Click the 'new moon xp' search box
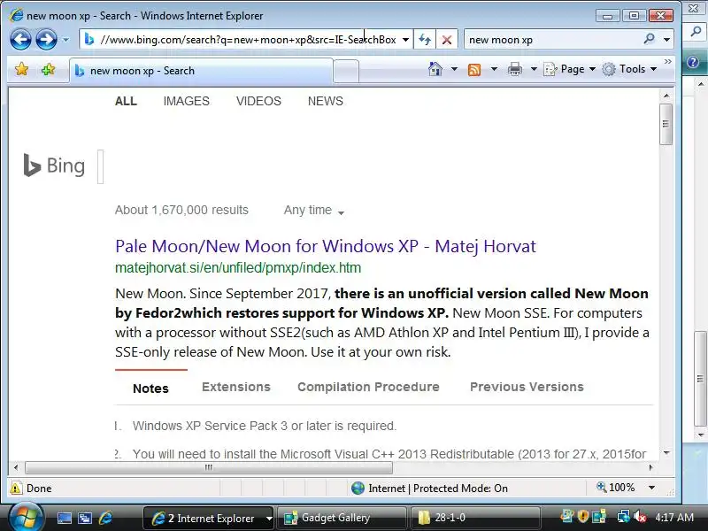 point(550,40)
